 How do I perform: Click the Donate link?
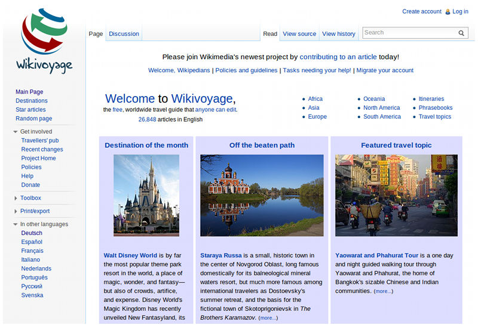pos(30,185)
